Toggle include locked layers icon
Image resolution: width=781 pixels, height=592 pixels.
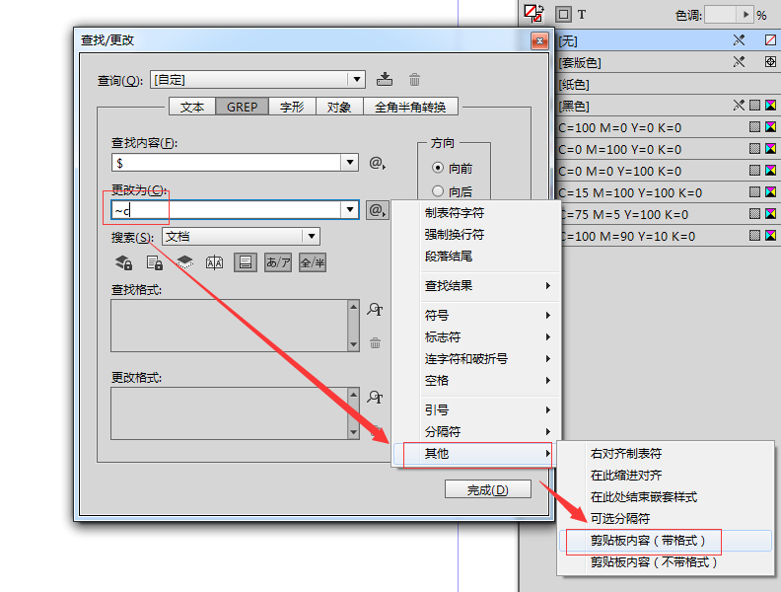point(123,262)
